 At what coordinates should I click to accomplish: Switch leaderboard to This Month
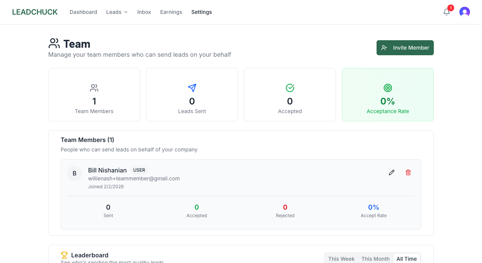click(x=375, y=259)
